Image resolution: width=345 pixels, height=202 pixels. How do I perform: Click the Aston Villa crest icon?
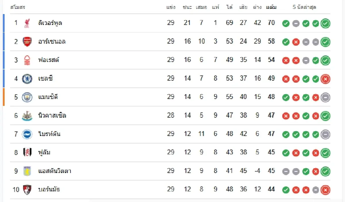pos(27,171)
